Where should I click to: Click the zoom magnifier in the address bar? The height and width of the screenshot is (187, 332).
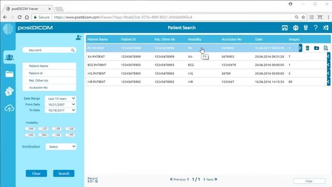point(296,17)
